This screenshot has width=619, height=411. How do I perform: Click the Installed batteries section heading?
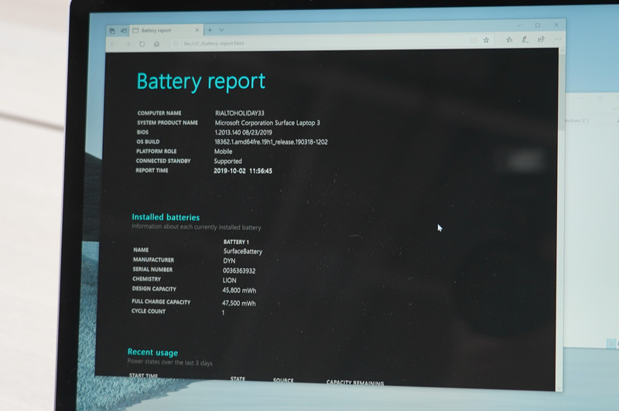[x=166, y=217]
